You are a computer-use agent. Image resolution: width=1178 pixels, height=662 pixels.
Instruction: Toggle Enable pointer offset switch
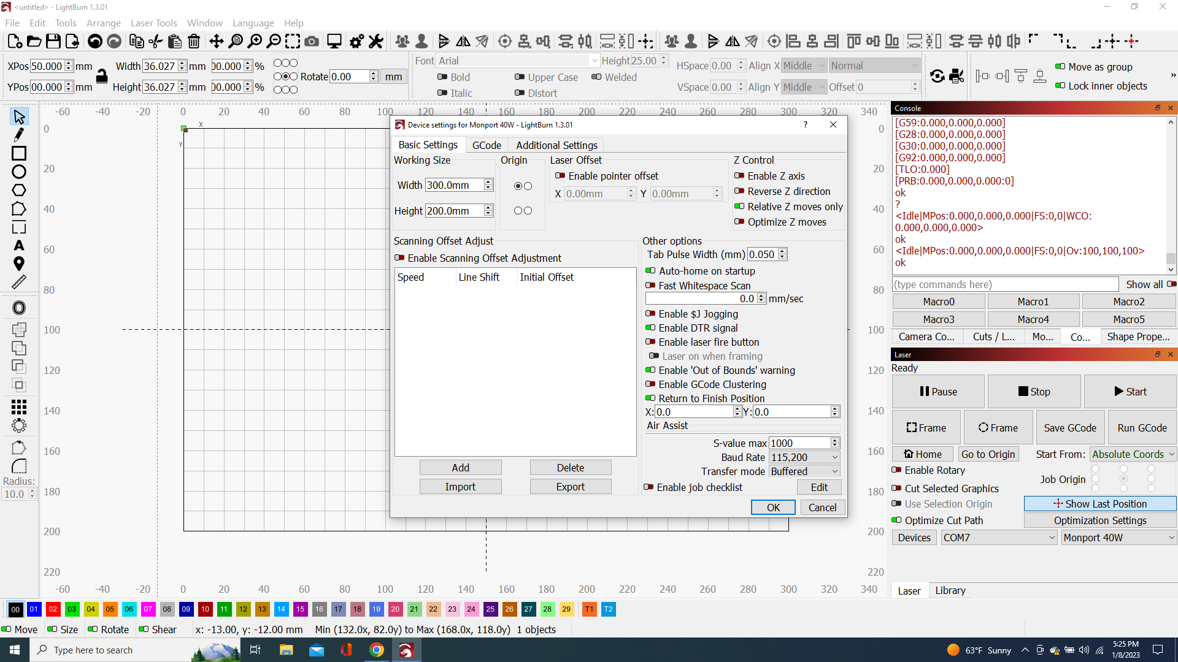[560, 176]
